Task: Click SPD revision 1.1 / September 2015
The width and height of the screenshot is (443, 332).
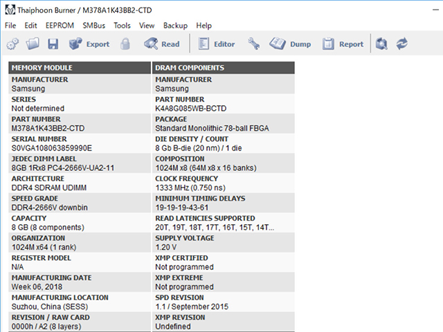Action: click(x=192, y=306)
